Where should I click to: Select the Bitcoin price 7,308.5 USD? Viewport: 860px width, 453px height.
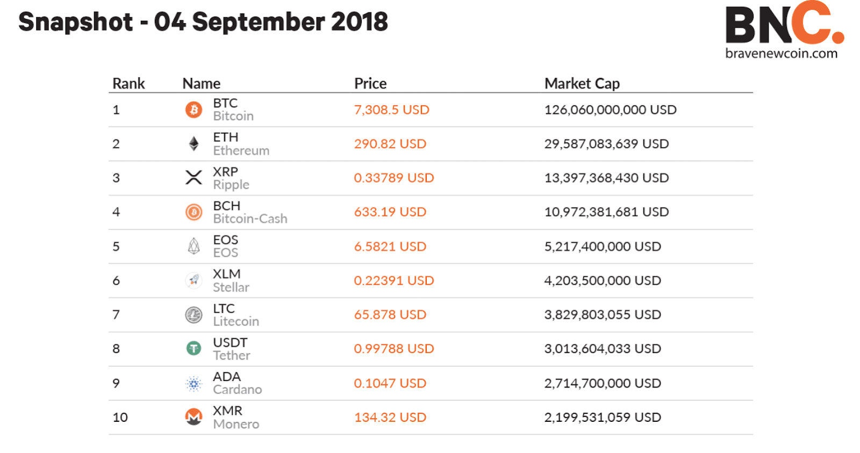point(391,110)
